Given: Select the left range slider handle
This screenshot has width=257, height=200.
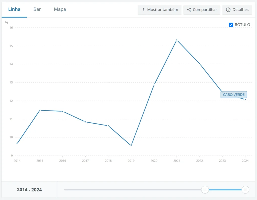Looking at the screenshot, I should (x=205, y=190).
